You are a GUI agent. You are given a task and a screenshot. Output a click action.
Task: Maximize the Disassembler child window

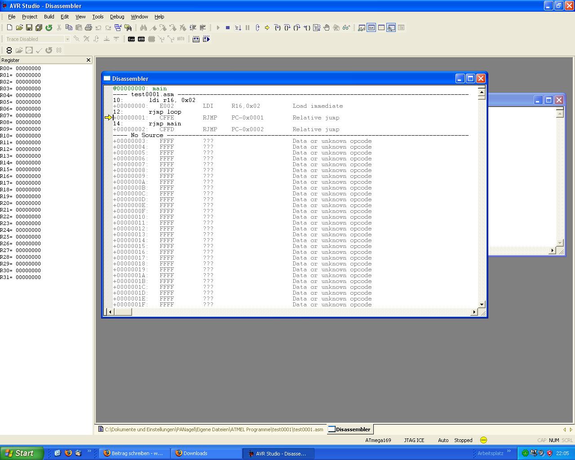[x=470, y=78]
